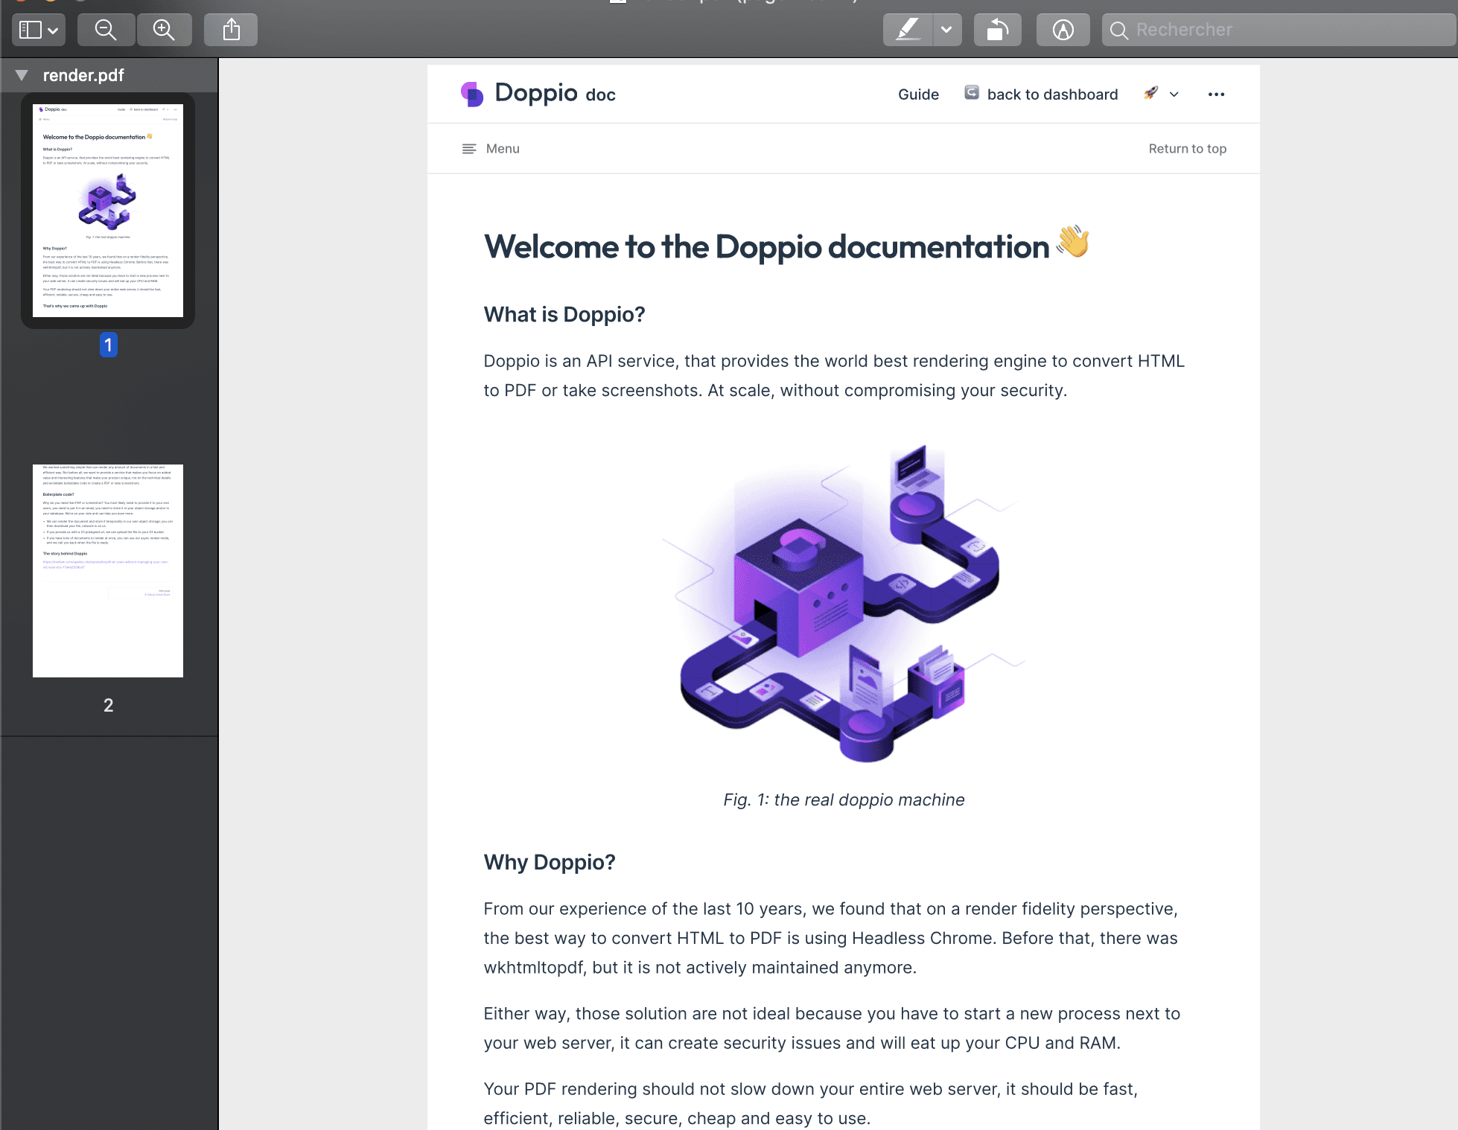
Task: Collapse the render.pdf disclosure triangle
Action: click(22, 75)
